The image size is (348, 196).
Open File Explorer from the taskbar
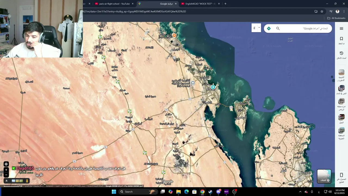click(x=178, y=192)
